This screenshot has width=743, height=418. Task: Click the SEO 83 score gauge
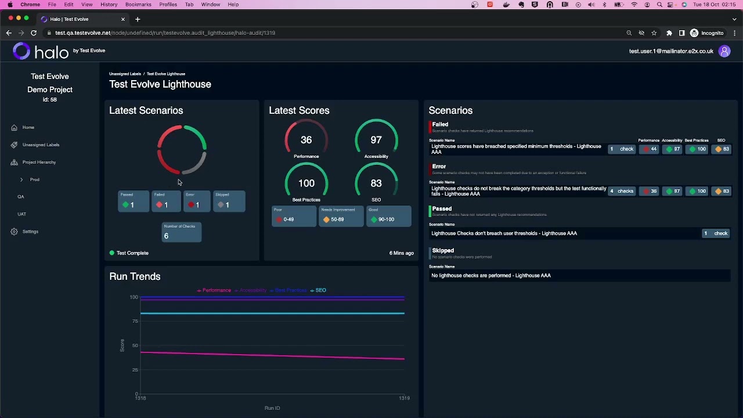[x=376, y=183]
